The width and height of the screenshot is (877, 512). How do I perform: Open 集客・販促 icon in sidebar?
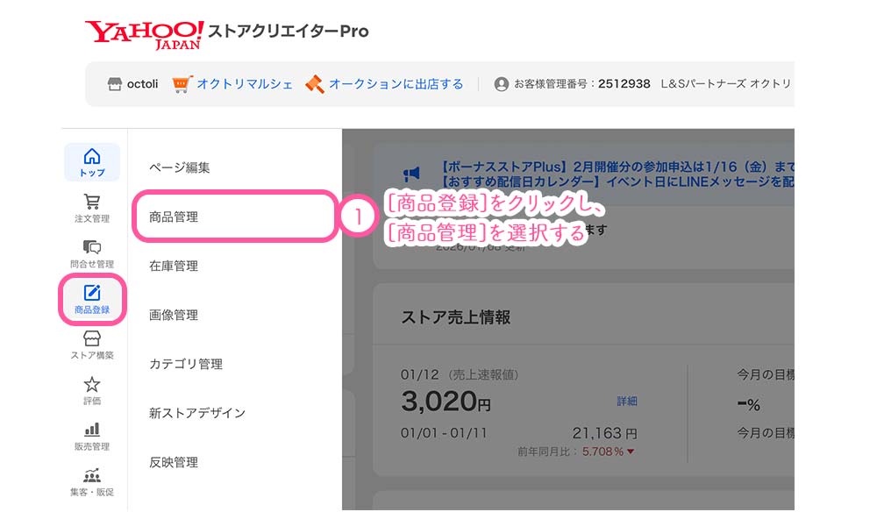tap(92, 480)
